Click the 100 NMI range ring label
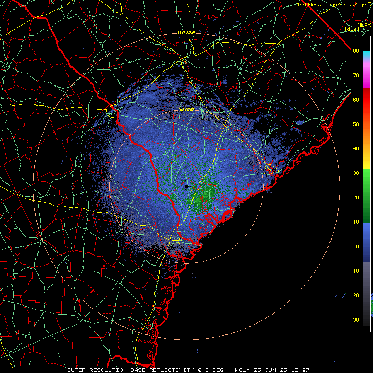Viewport: 373px width, 373px height. [x=186, y=33]
